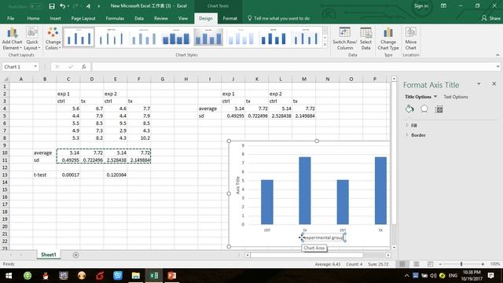
Task: Click horizontal scrollbar right arrow
Action: pyautogui.click(x=387, y=255)
